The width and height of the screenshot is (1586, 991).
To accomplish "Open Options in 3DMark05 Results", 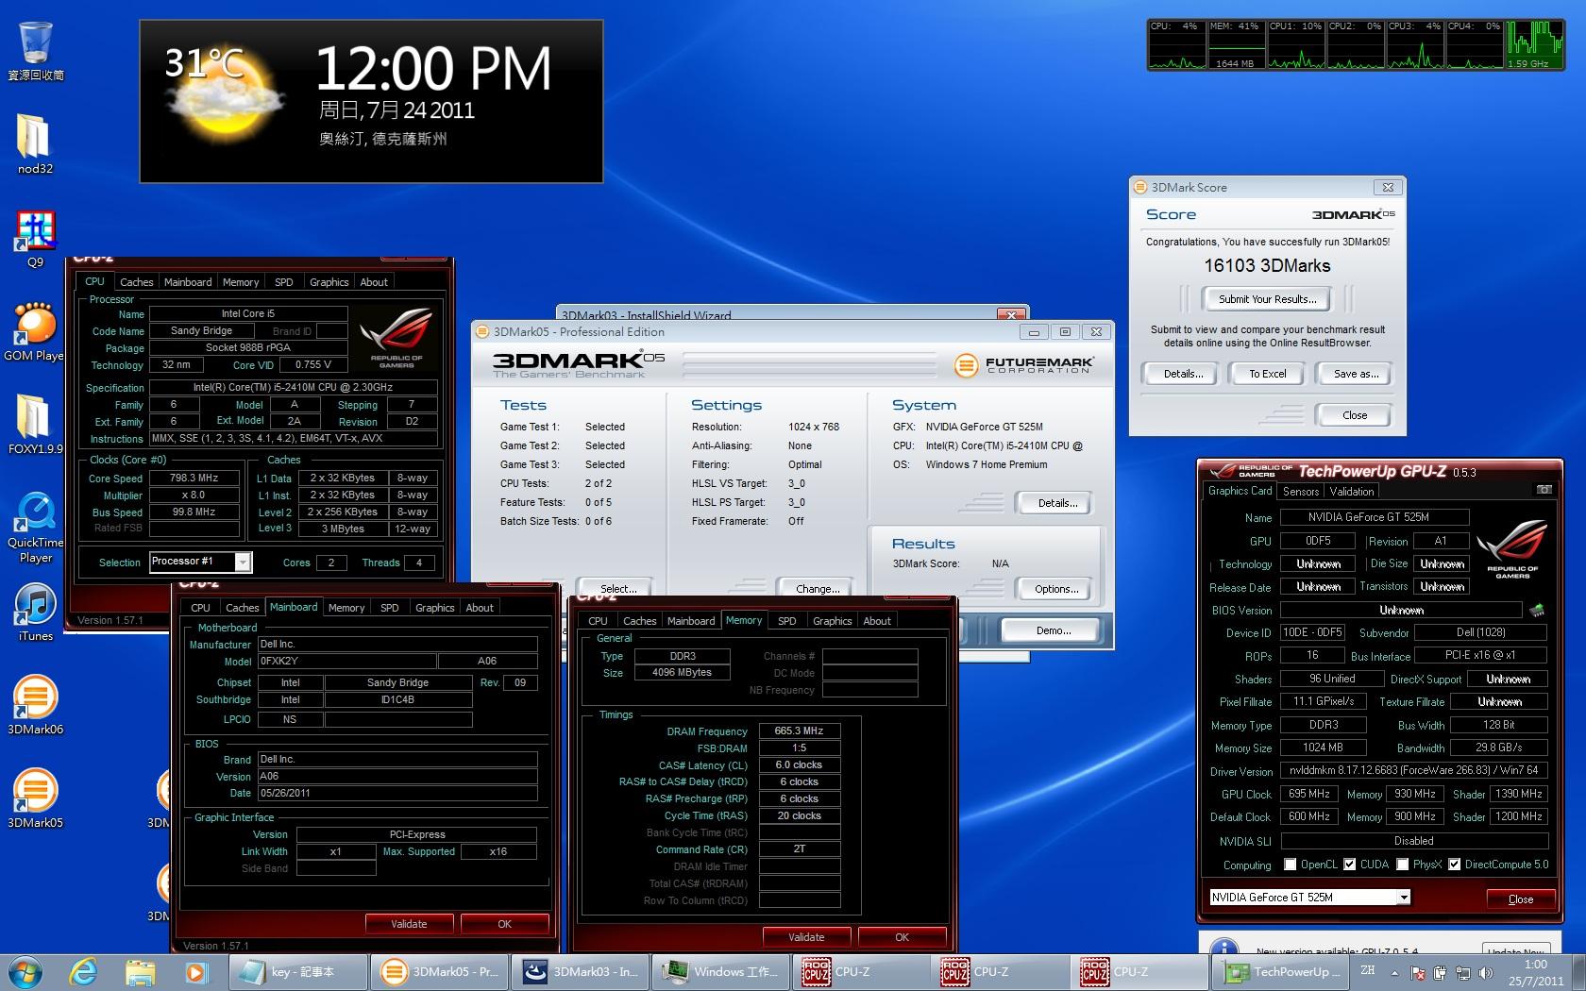I will coord(1056,589).
